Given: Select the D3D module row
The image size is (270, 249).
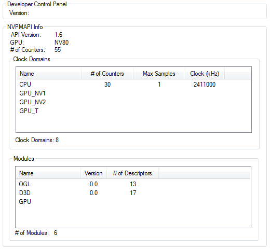Looking at the screenshot, I should [133, 193].
